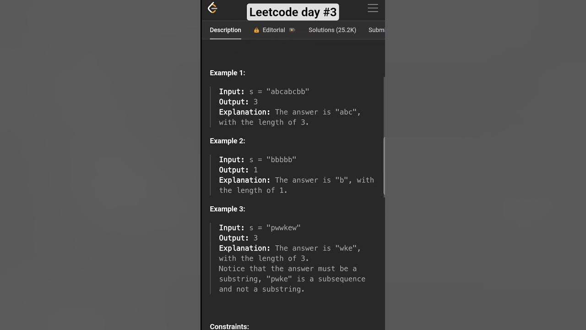The width and height of the screenshot is (586, 330).
Task: Click the "Example 3:" heading
Action: [x=228, y=209]
